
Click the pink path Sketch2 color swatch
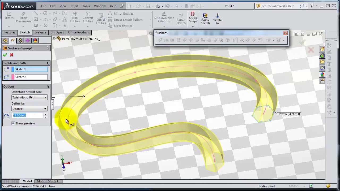(x=13, y=77)
